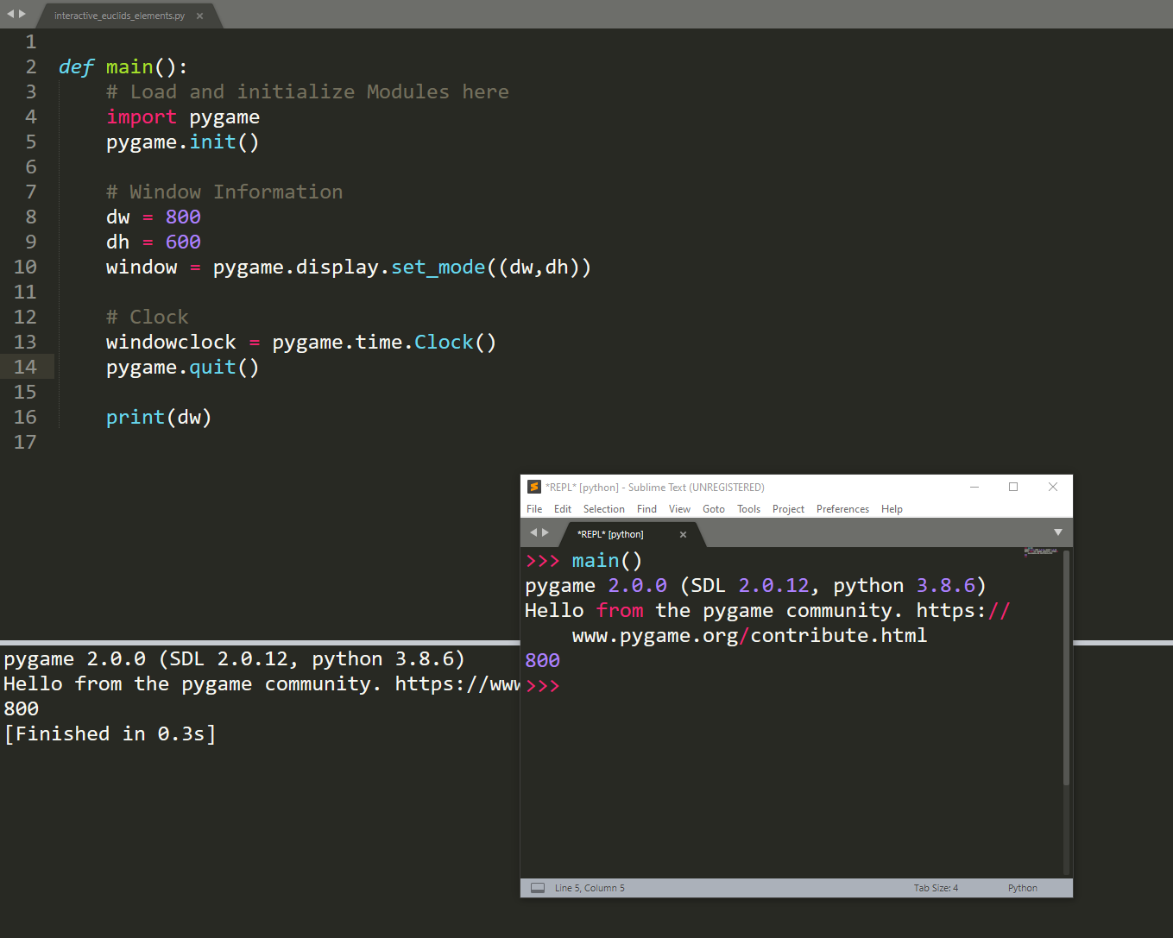Click pygame 2.0.0 version line in build output
Image resolution: width=1173 pixels, height=938 pixels.
(234, 659)
